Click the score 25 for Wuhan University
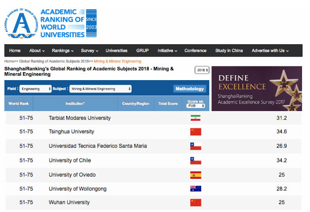Viewport: 310px width, 212px height. (x=282, y=202)
